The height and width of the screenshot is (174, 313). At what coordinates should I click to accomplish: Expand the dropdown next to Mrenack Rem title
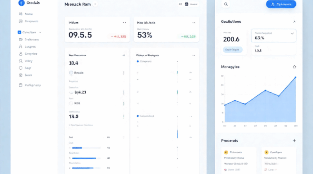click(95, 4)
